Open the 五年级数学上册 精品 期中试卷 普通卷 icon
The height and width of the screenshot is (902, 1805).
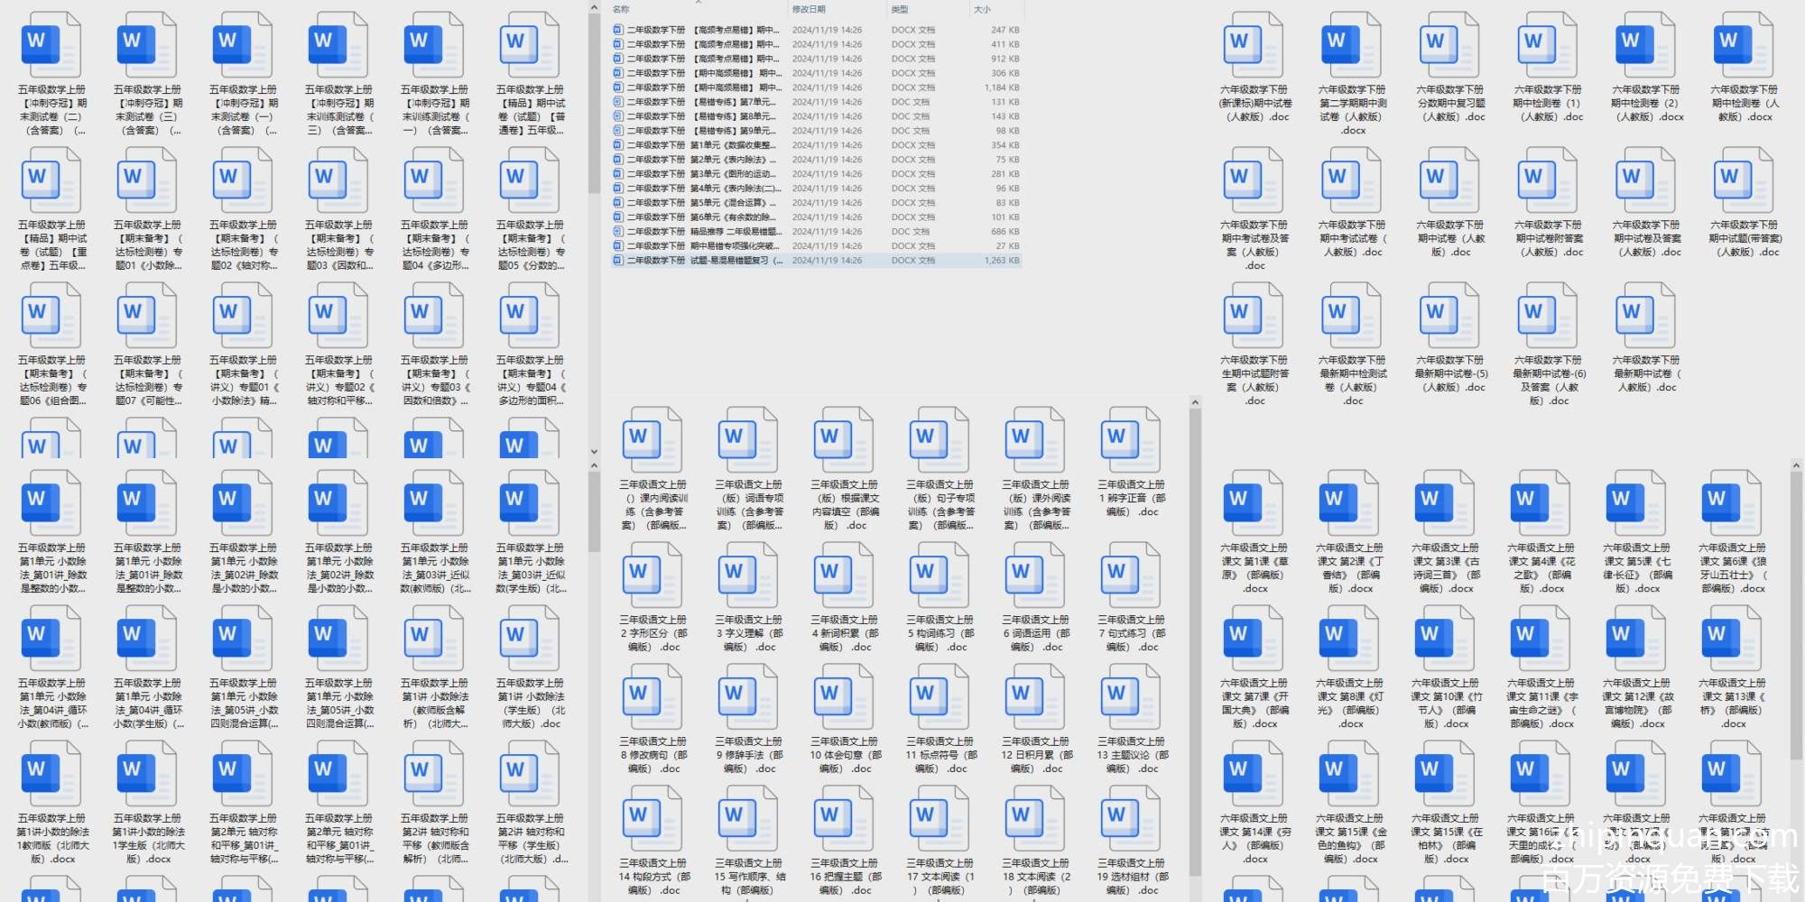529,44
